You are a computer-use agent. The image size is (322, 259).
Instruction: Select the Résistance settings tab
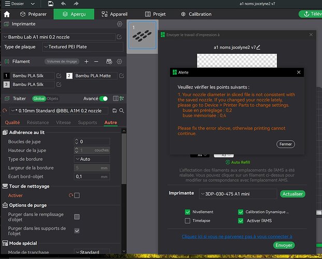point(38,123)
